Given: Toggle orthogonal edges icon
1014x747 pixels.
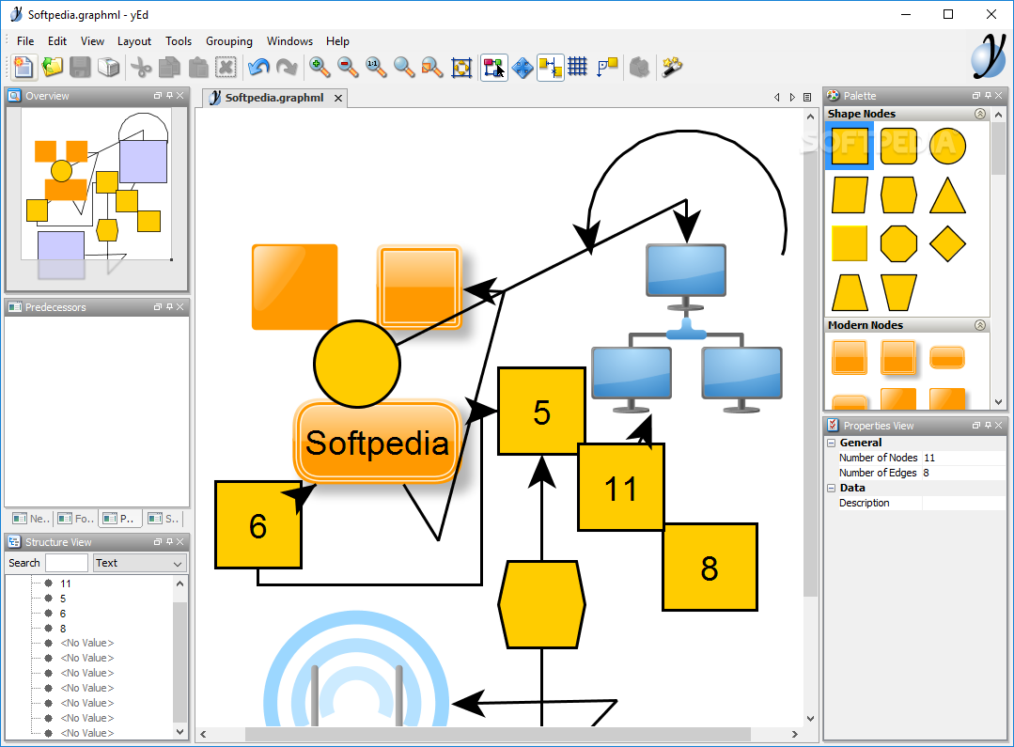Looking at the screenshot, I should [606, 68].
